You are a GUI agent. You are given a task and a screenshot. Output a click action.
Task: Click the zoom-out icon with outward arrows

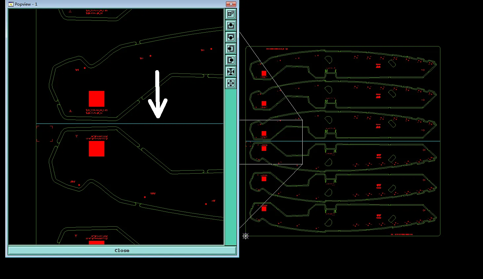point(231,83)
